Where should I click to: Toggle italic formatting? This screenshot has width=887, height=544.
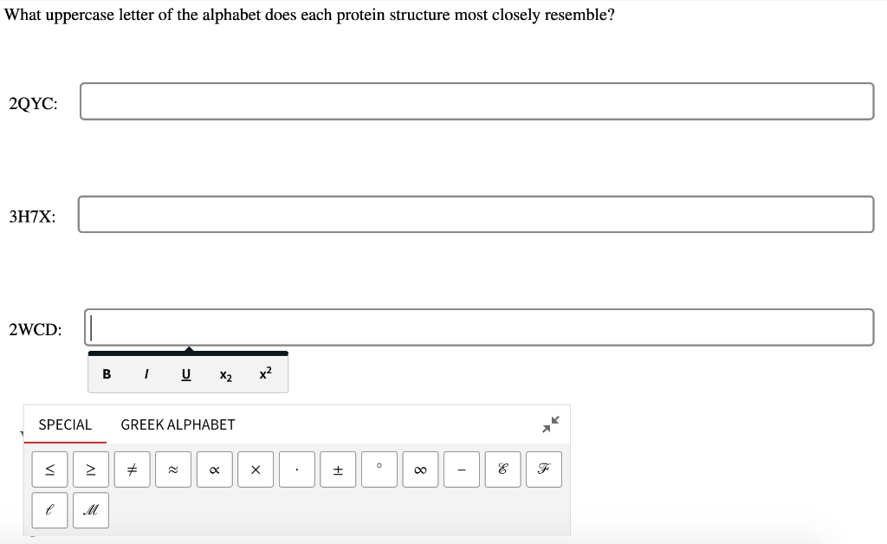click(x=146, y=374)
